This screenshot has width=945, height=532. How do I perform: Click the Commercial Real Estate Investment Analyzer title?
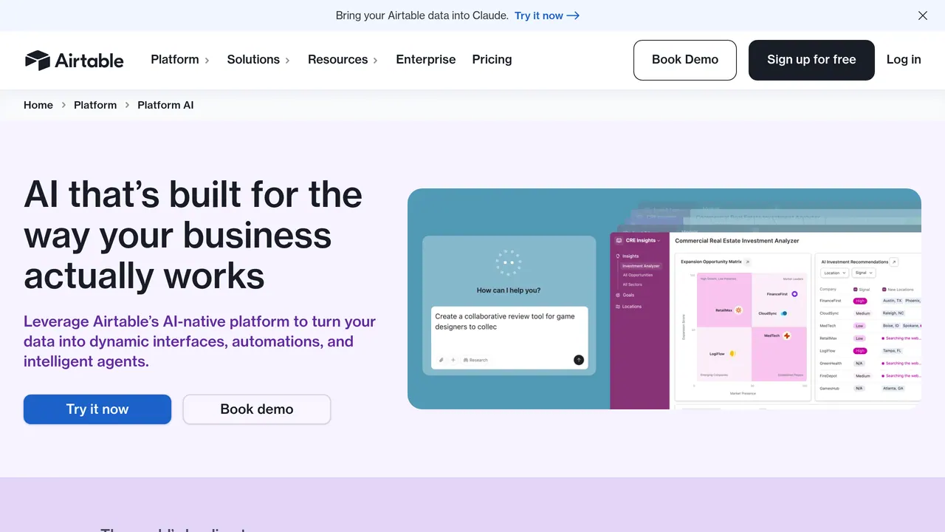737,241
